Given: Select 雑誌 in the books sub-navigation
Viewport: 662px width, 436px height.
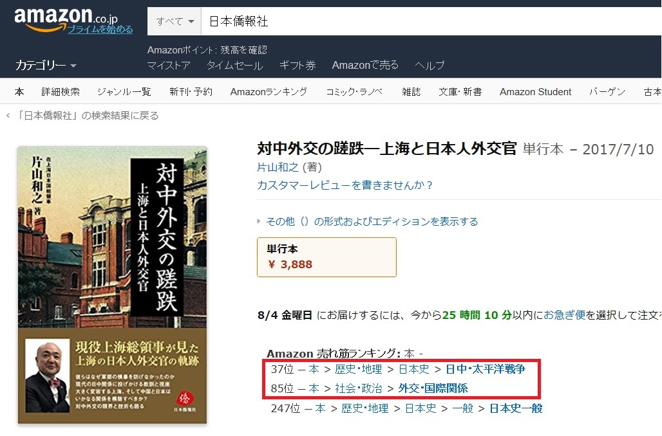Looking at the screenshot, I should pyautogui.click(x=411, y=92).
